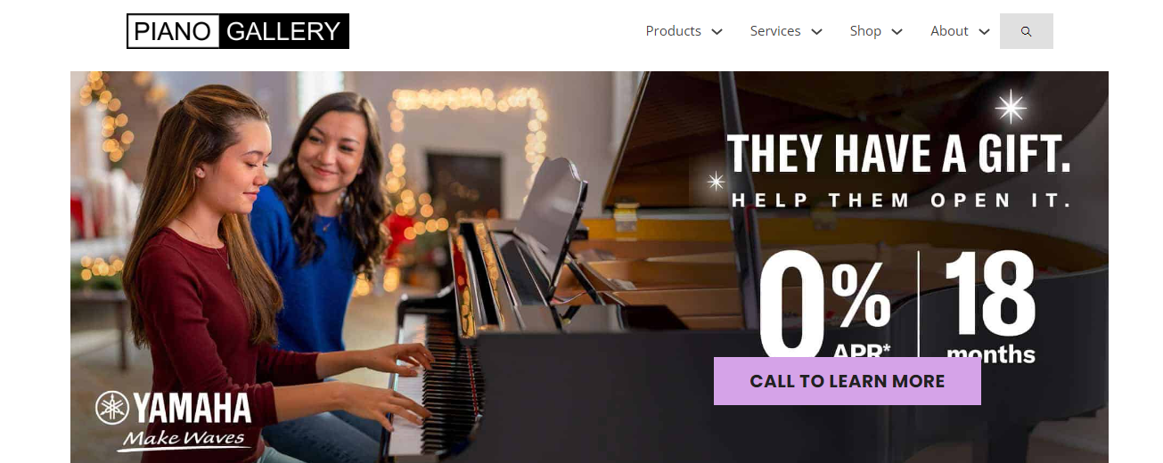Open the Products menu label

click(673, 31)
